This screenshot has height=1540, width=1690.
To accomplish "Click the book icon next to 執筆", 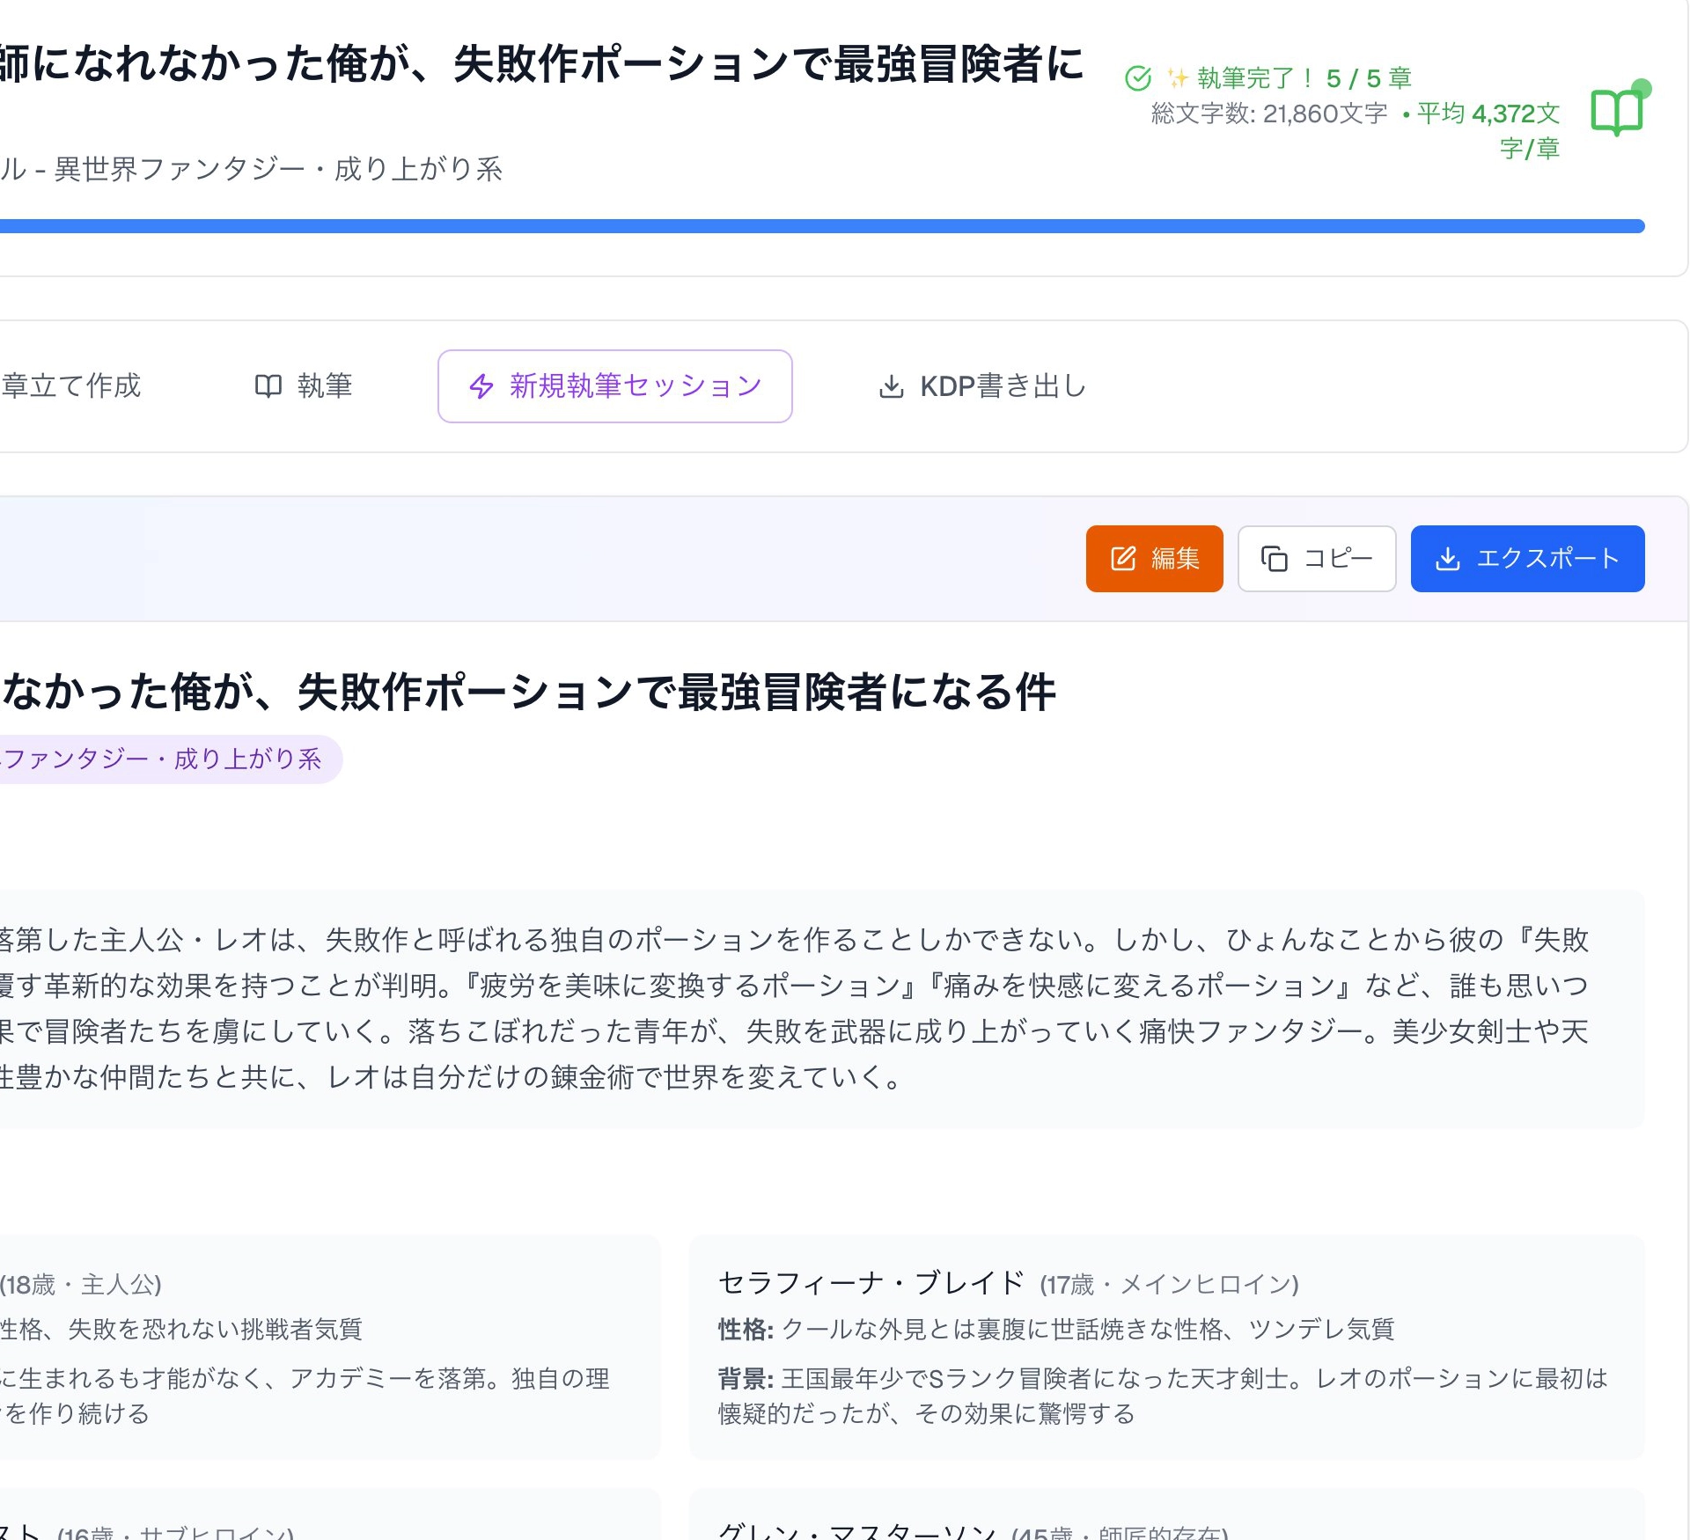I will (267, 385).
